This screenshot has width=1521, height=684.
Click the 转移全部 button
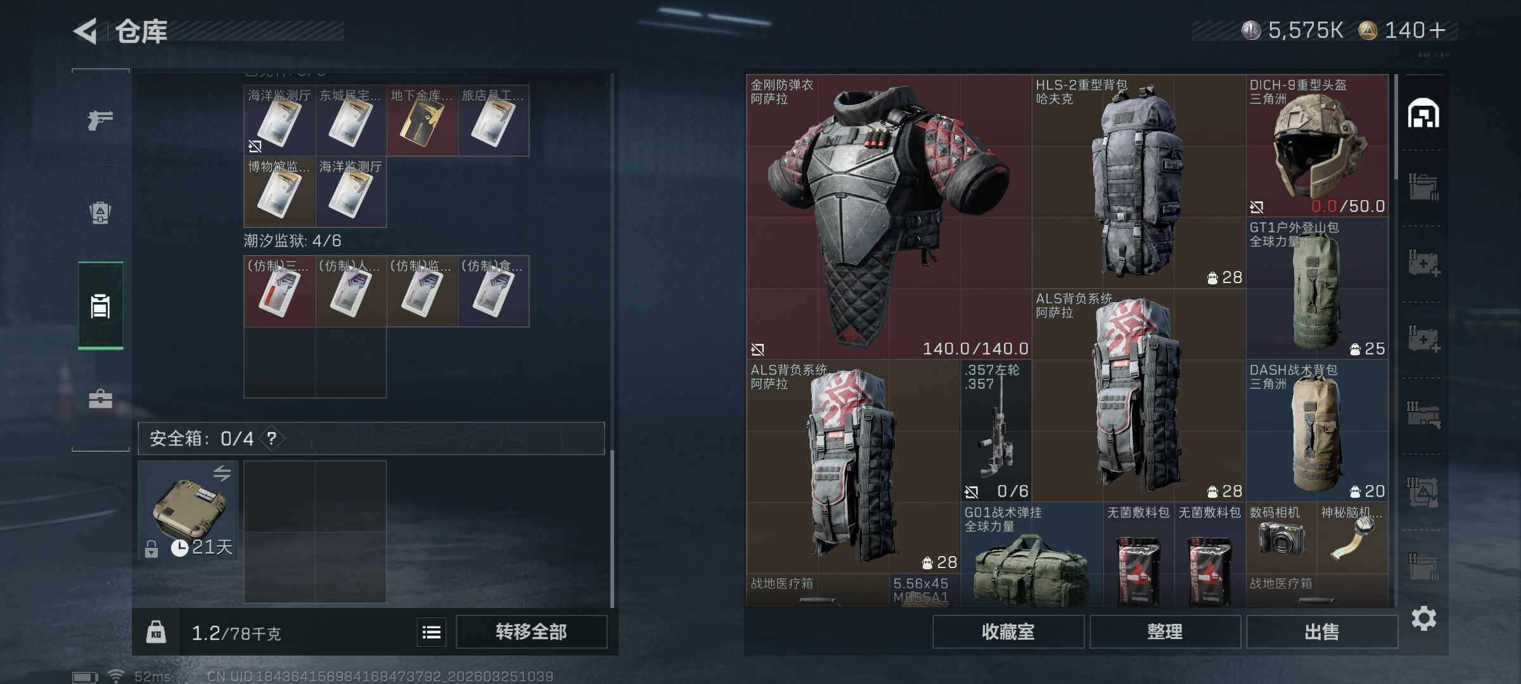tap(531, 632)
